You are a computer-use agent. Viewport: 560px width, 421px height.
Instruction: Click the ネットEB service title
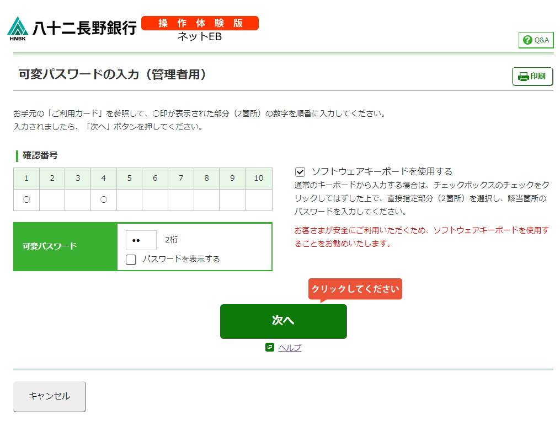199,37
